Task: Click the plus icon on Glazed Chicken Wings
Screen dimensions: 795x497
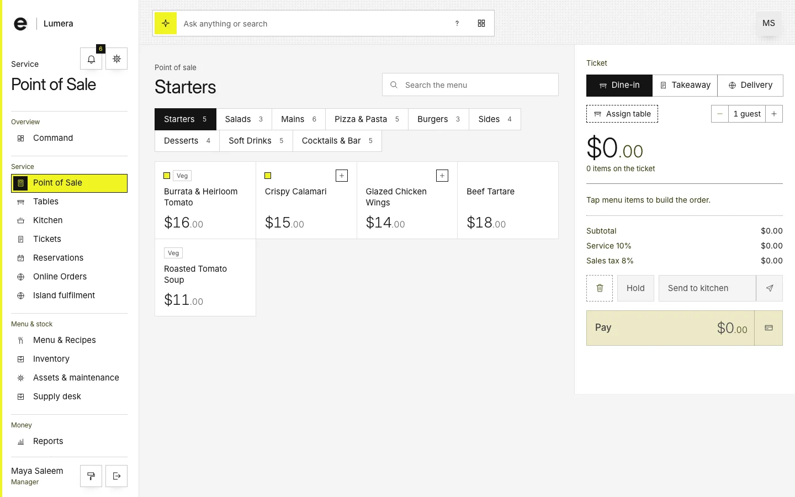Action: [442, 176]
